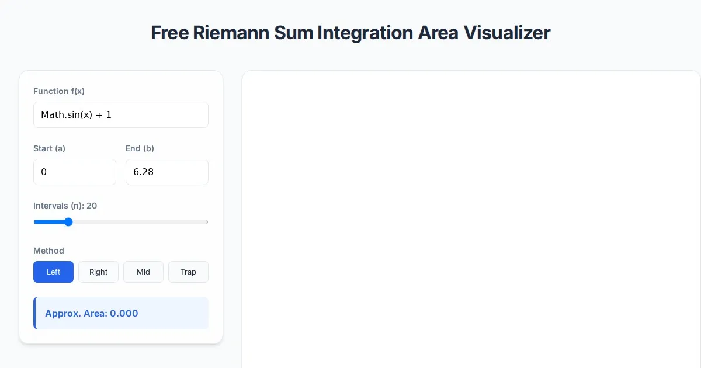This screenshot has height=368, width=701.
Task: Focus the End (b) input box
Action: (167, 172)
